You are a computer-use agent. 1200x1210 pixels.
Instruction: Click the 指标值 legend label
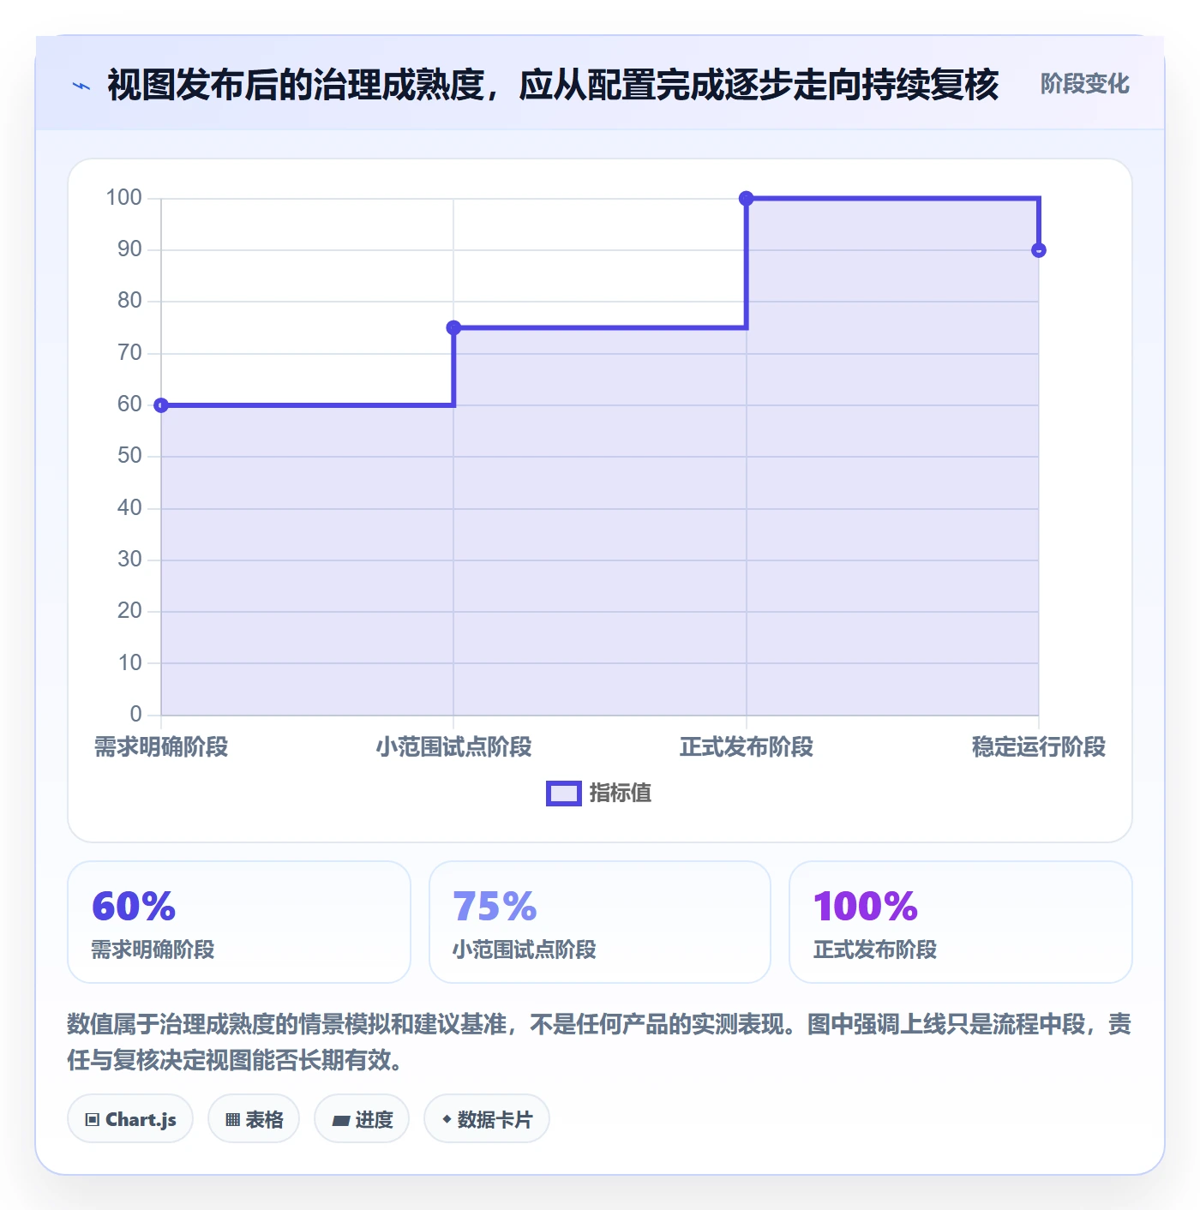click(x=621, y=794)
